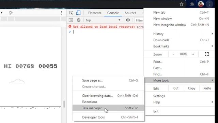Open the Extensions puzzle icon
Image resolution: width=218 pixels, height=123 pixels.
pyautogui.click(x=192, y=4)
